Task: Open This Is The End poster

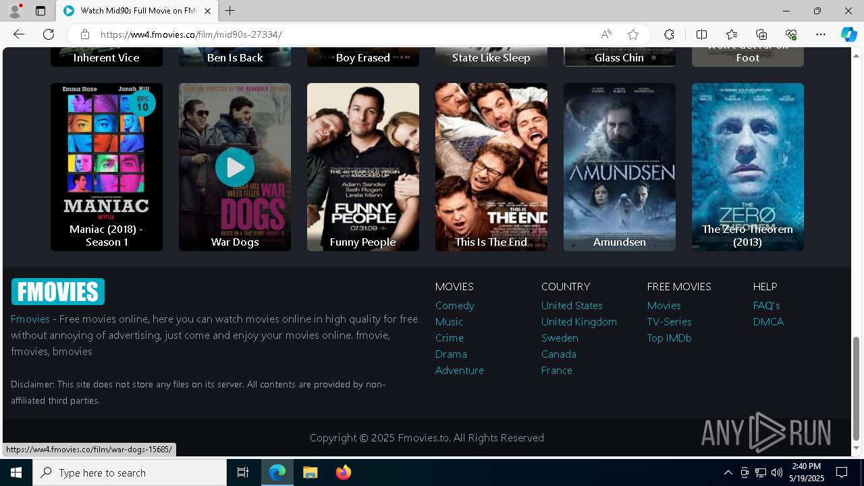Action: pyautogui.click(x=491, y=167)
